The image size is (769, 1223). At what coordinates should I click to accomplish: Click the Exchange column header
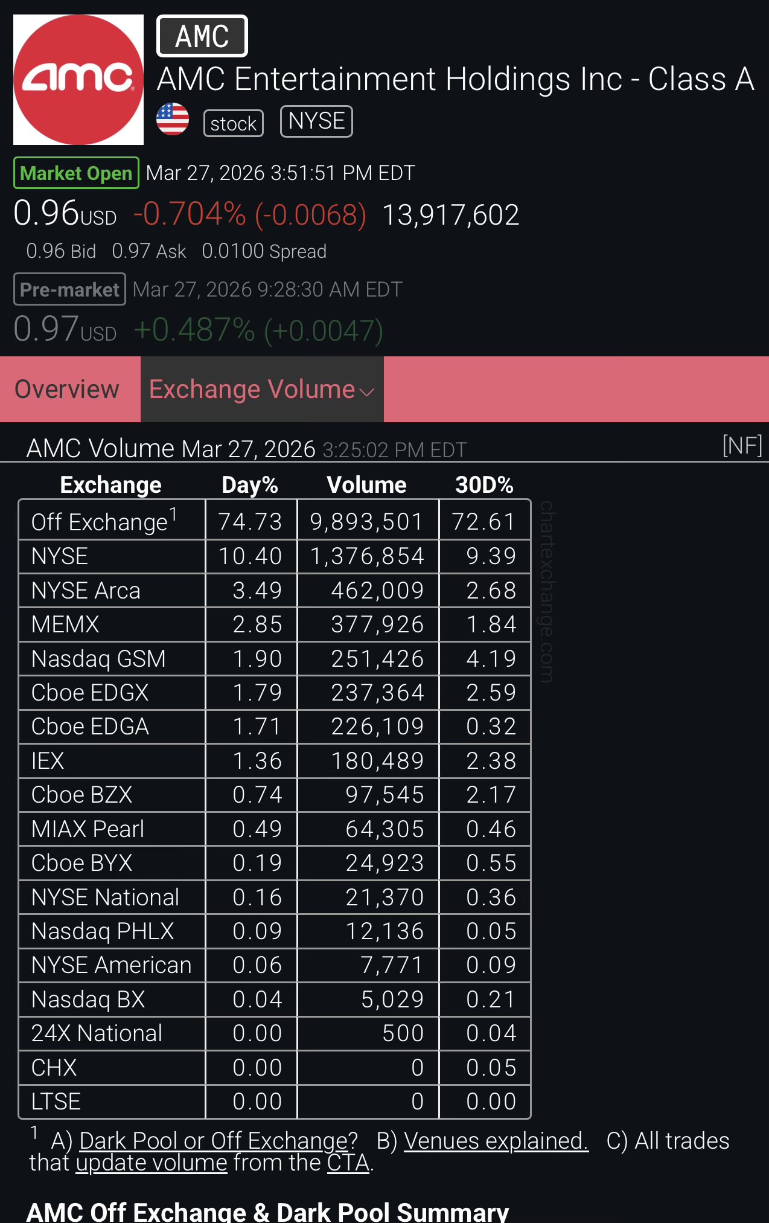[x=111, y=485]
